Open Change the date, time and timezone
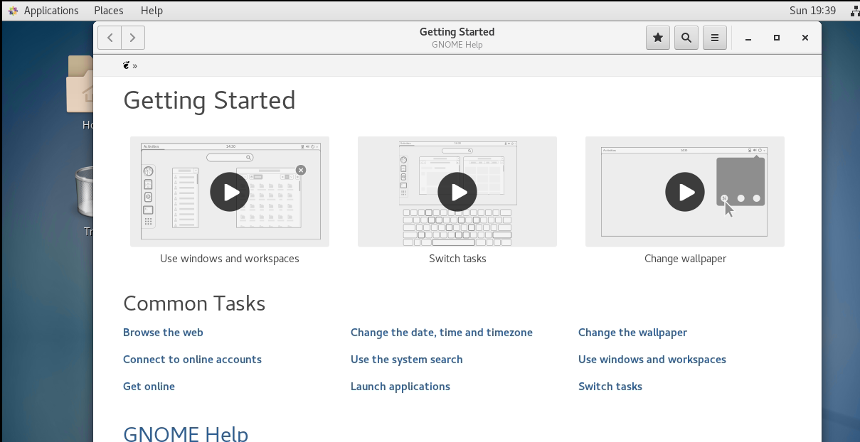 point(442,333)
